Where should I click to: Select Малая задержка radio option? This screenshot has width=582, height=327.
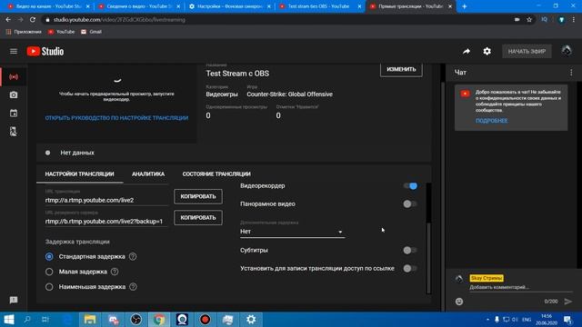tap(49, 272)
